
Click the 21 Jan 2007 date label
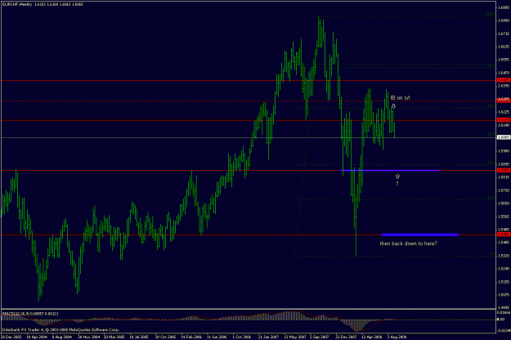[269, 337]
